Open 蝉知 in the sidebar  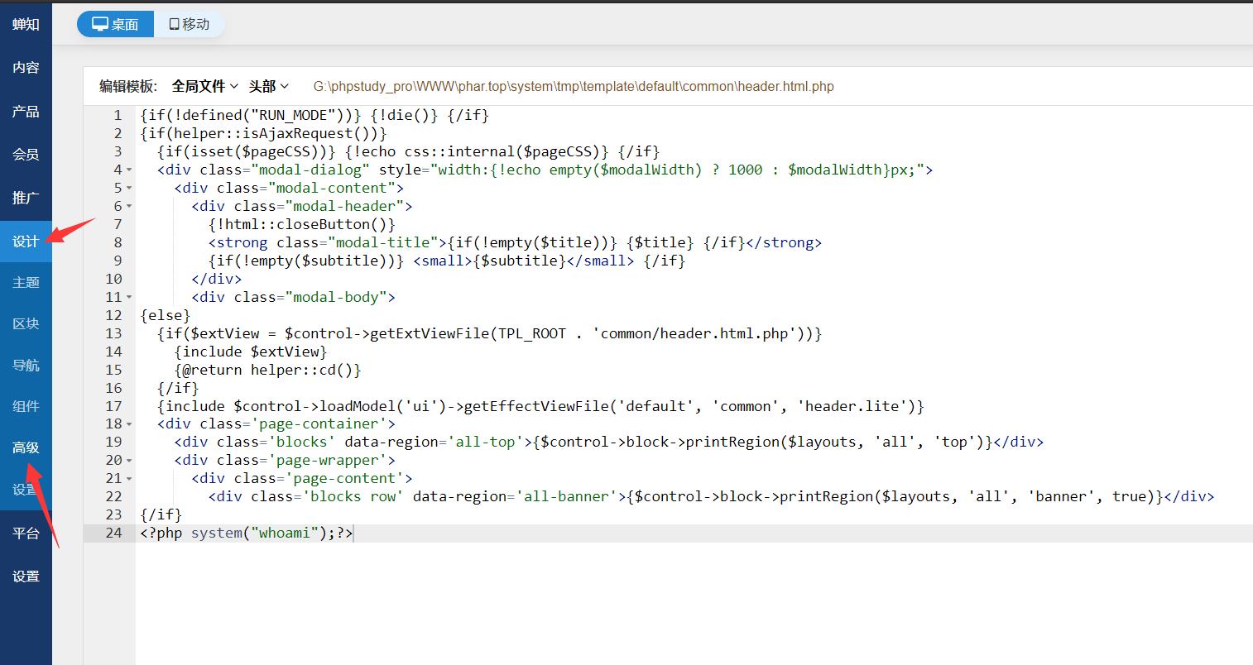coord(26,24)
